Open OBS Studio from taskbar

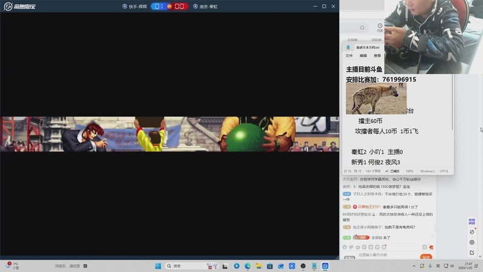pos(303,266)
